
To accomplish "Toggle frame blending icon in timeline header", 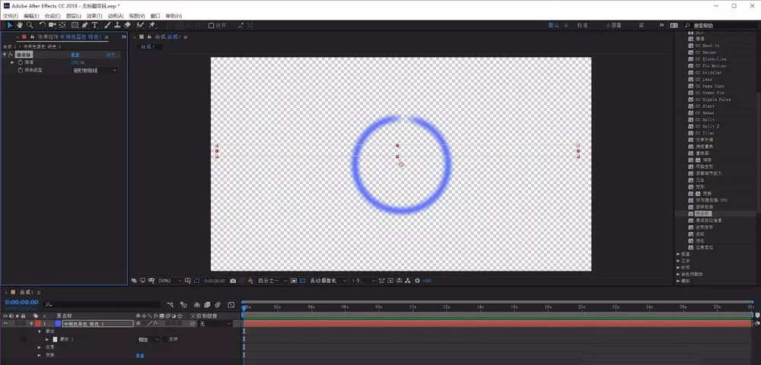I will [207, 305].
